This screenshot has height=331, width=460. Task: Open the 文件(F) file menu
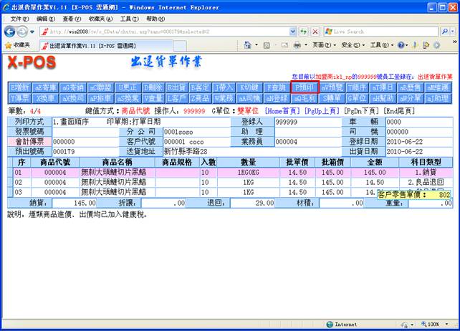coord(20,19)
